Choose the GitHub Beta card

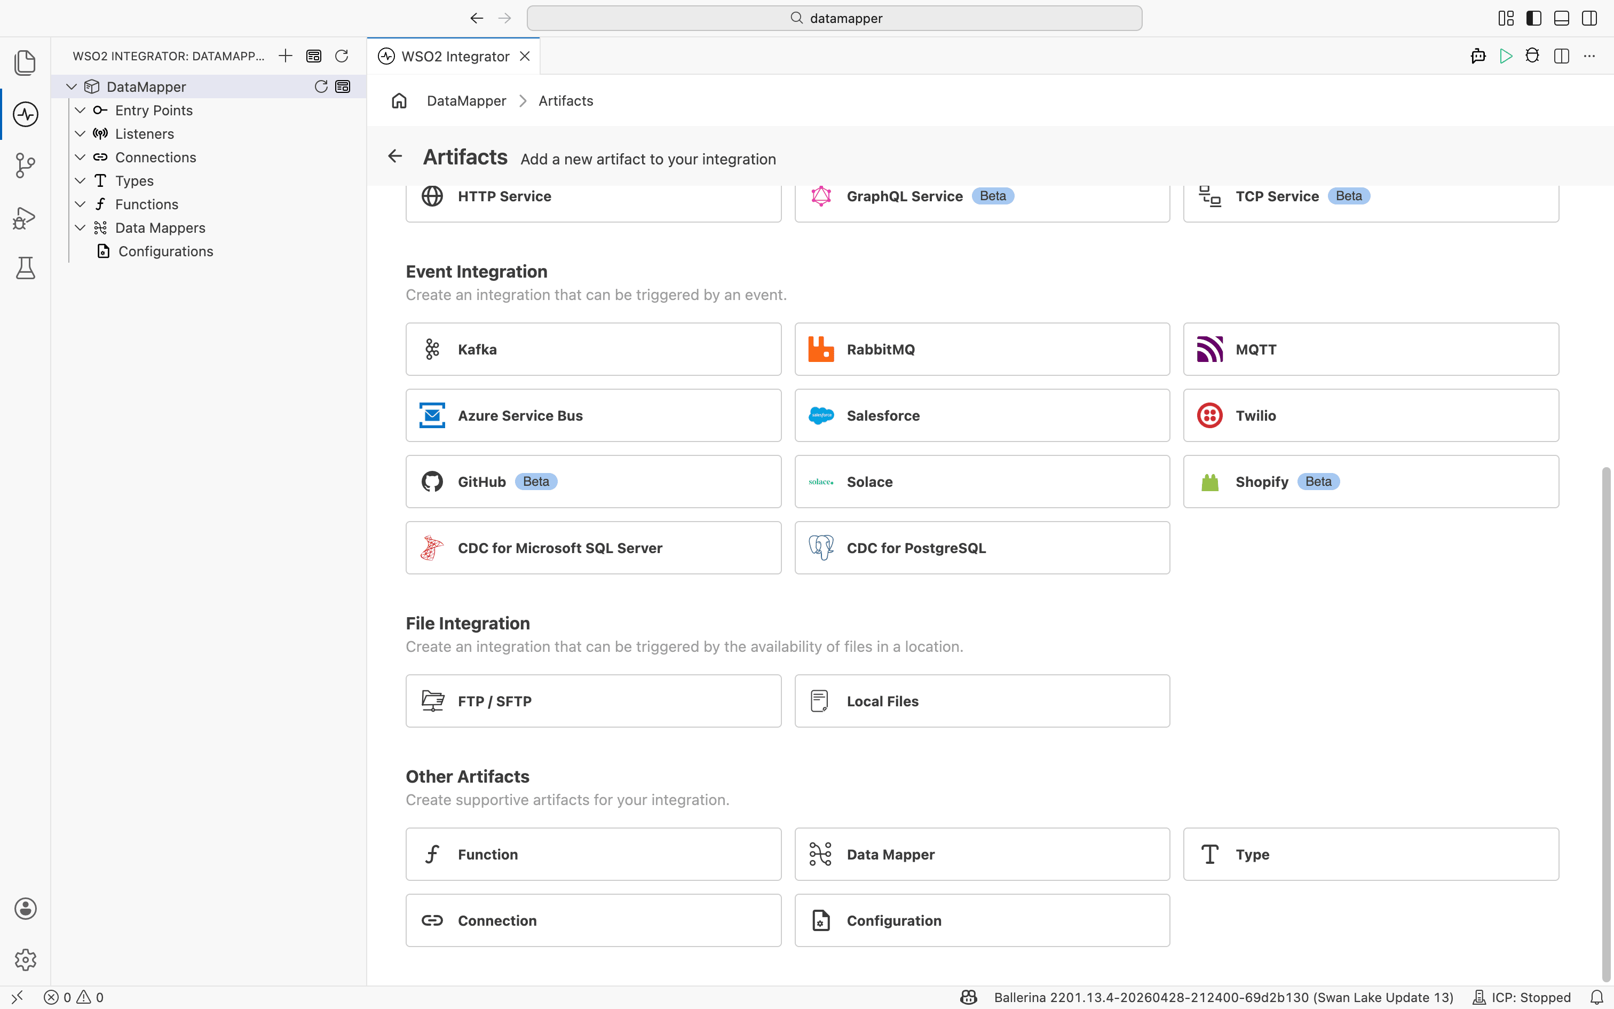[x=594, y=481]
